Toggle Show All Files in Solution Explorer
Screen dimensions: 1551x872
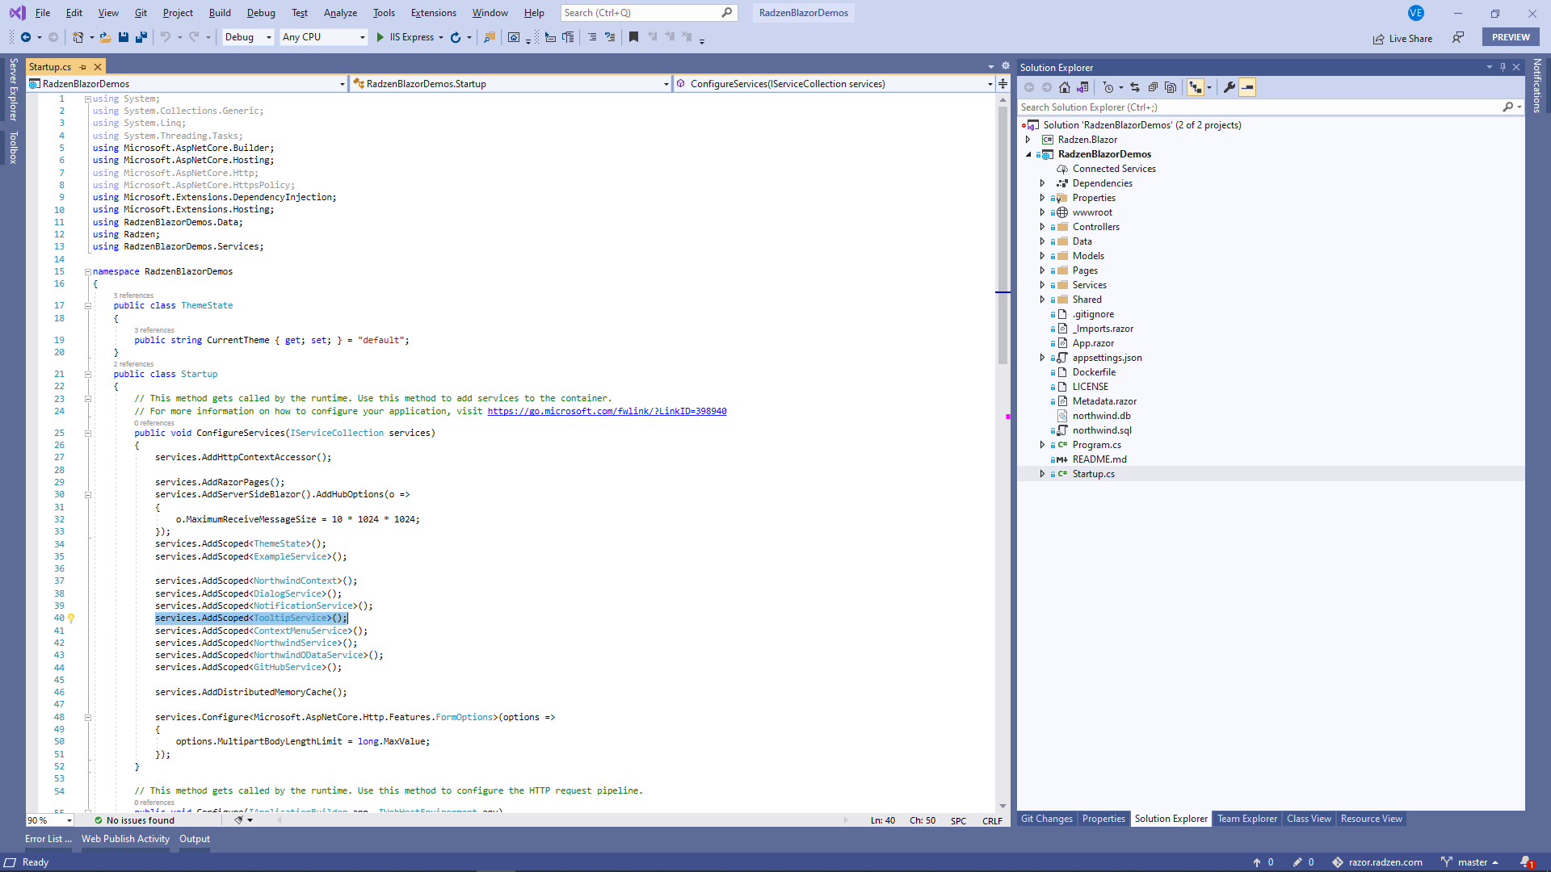[1171, 87]
